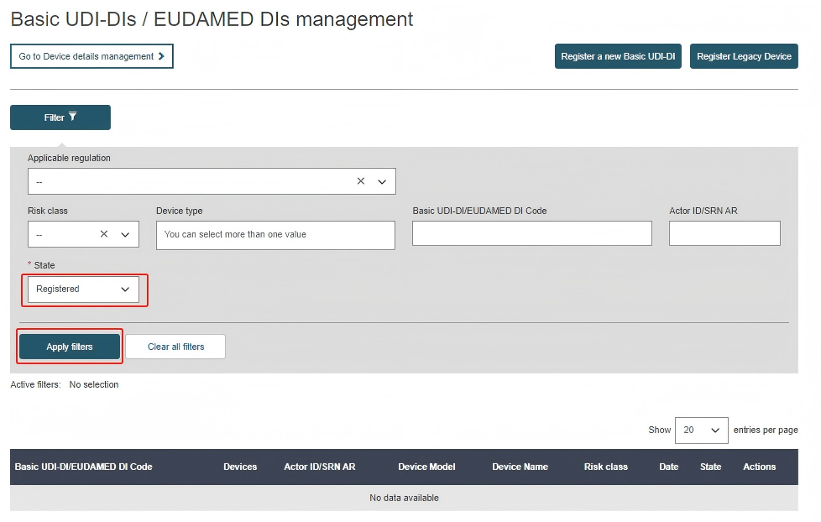Image resolution: width=821 pixels, height=522 pixels.
Task: Sort by Basic UDI-DI/EUDAMED DI Code column header
Action: [84, 467]
